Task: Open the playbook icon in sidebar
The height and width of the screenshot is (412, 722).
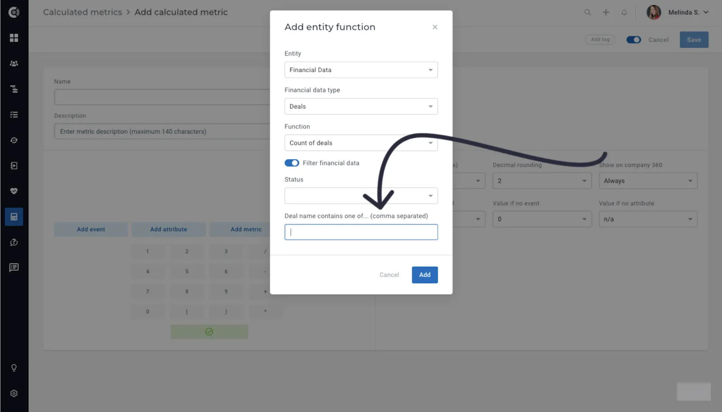Action: coord(14,166)
